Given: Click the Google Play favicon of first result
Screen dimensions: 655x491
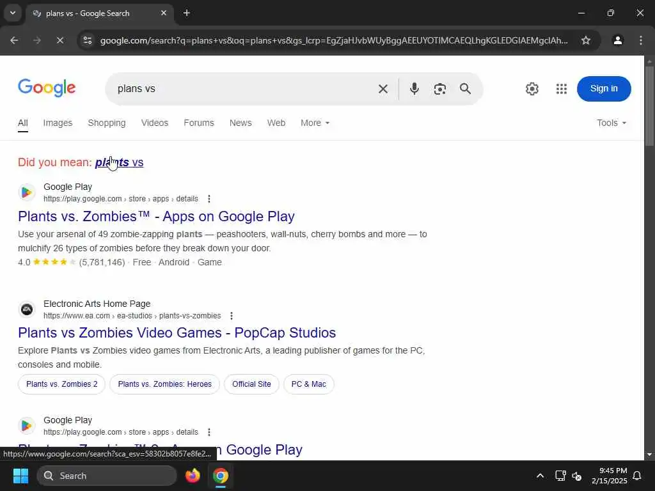Looking at the screenshot, I should tap(26, 192).
